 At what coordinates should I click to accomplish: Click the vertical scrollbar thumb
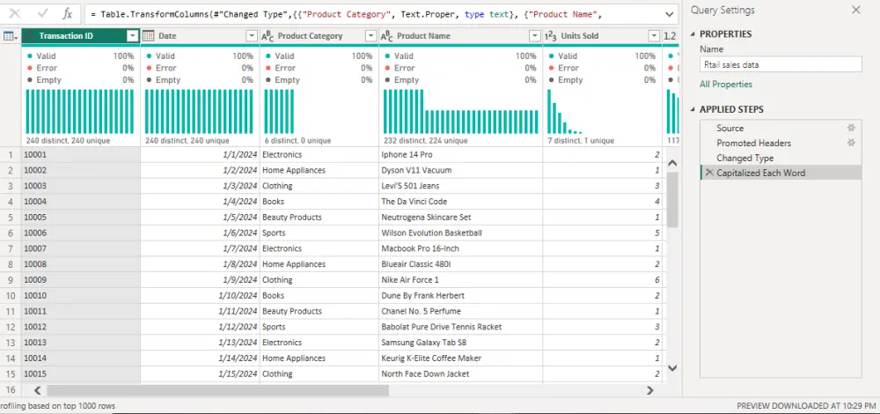[672, 200]
